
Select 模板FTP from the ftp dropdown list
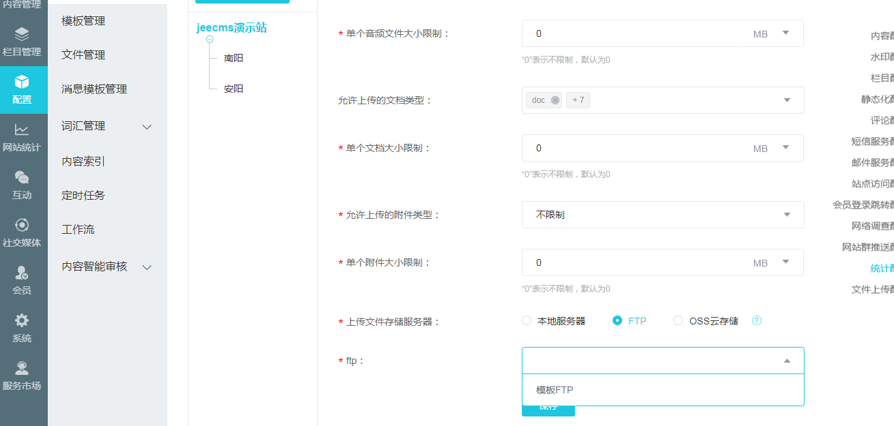(x=555, y=390)
